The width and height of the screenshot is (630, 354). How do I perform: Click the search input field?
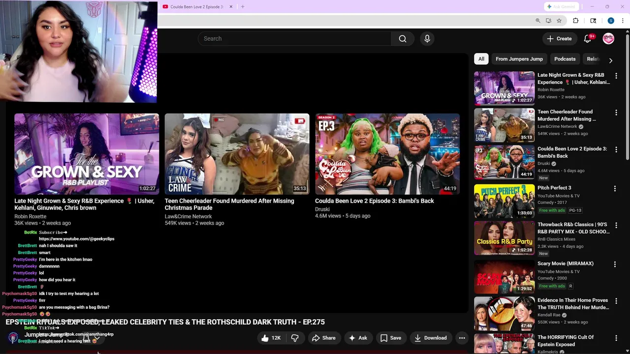tap(294, 39)
